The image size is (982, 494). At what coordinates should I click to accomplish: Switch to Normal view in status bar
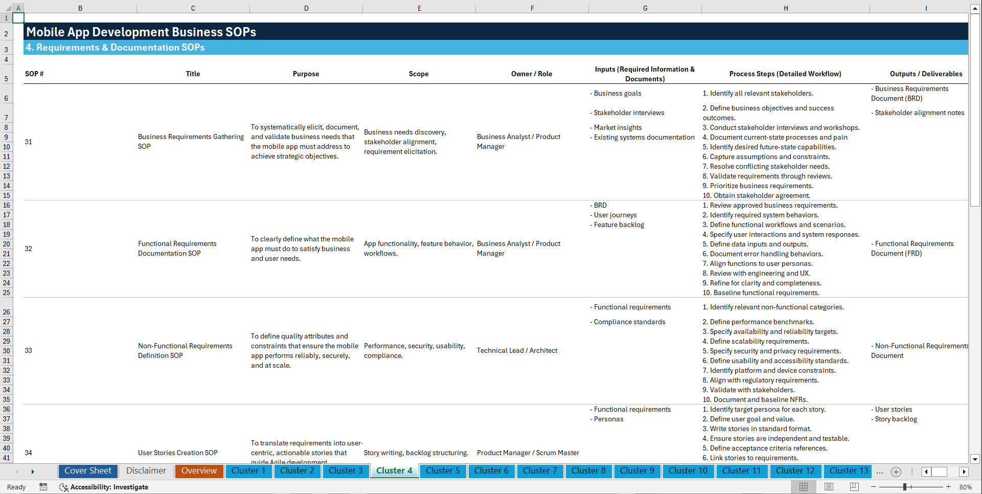[x=803, y=487]
